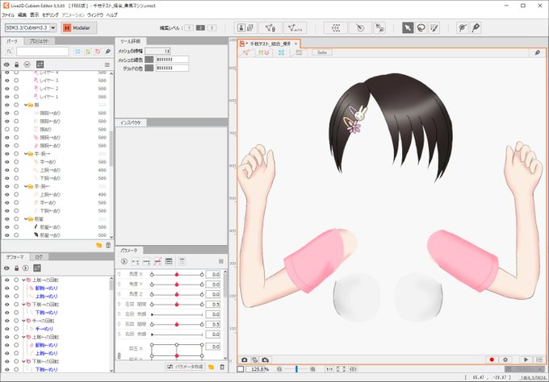Select the arrow selection tool
The width and height of the screenshot is (549, 382).
tap(408, 27)
